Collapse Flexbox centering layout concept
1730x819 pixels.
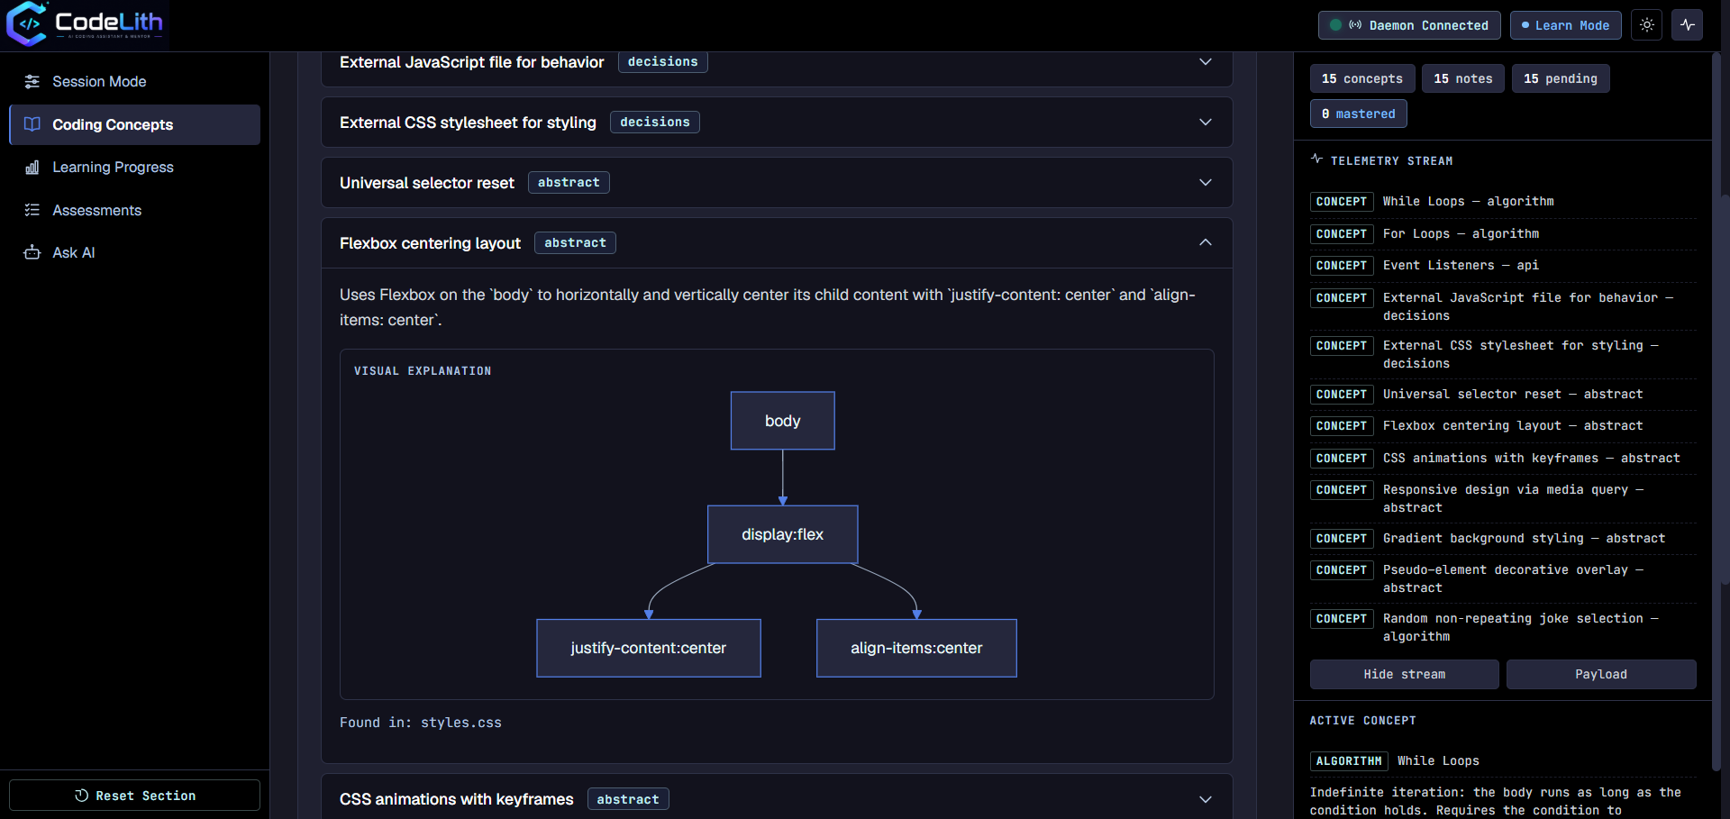click(x=777, y=243)
